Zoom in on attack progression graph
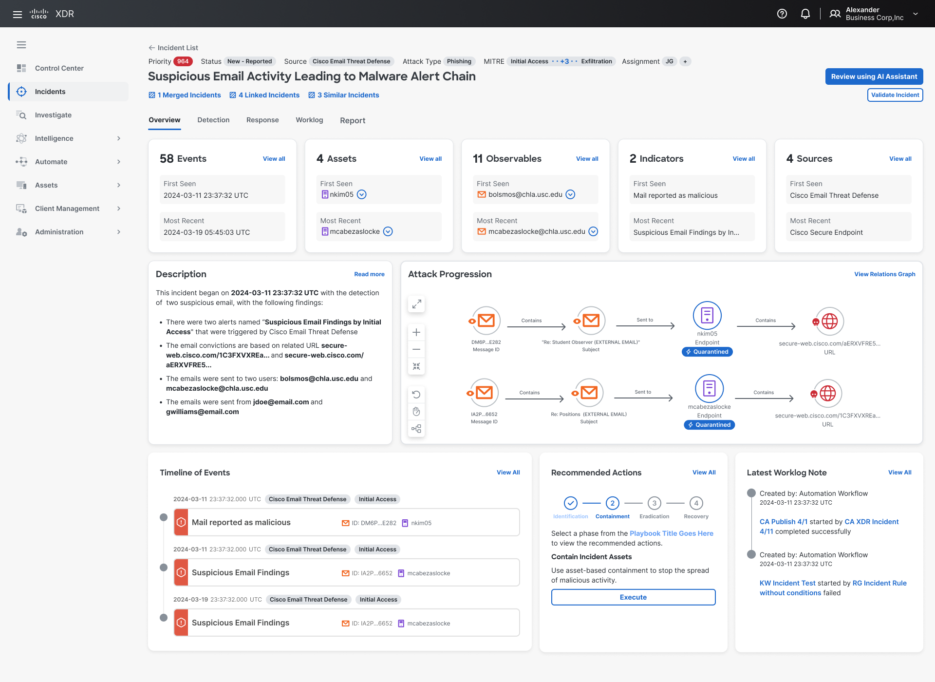Viewport: 935px width, 682px height. click(x=416, y=332)
